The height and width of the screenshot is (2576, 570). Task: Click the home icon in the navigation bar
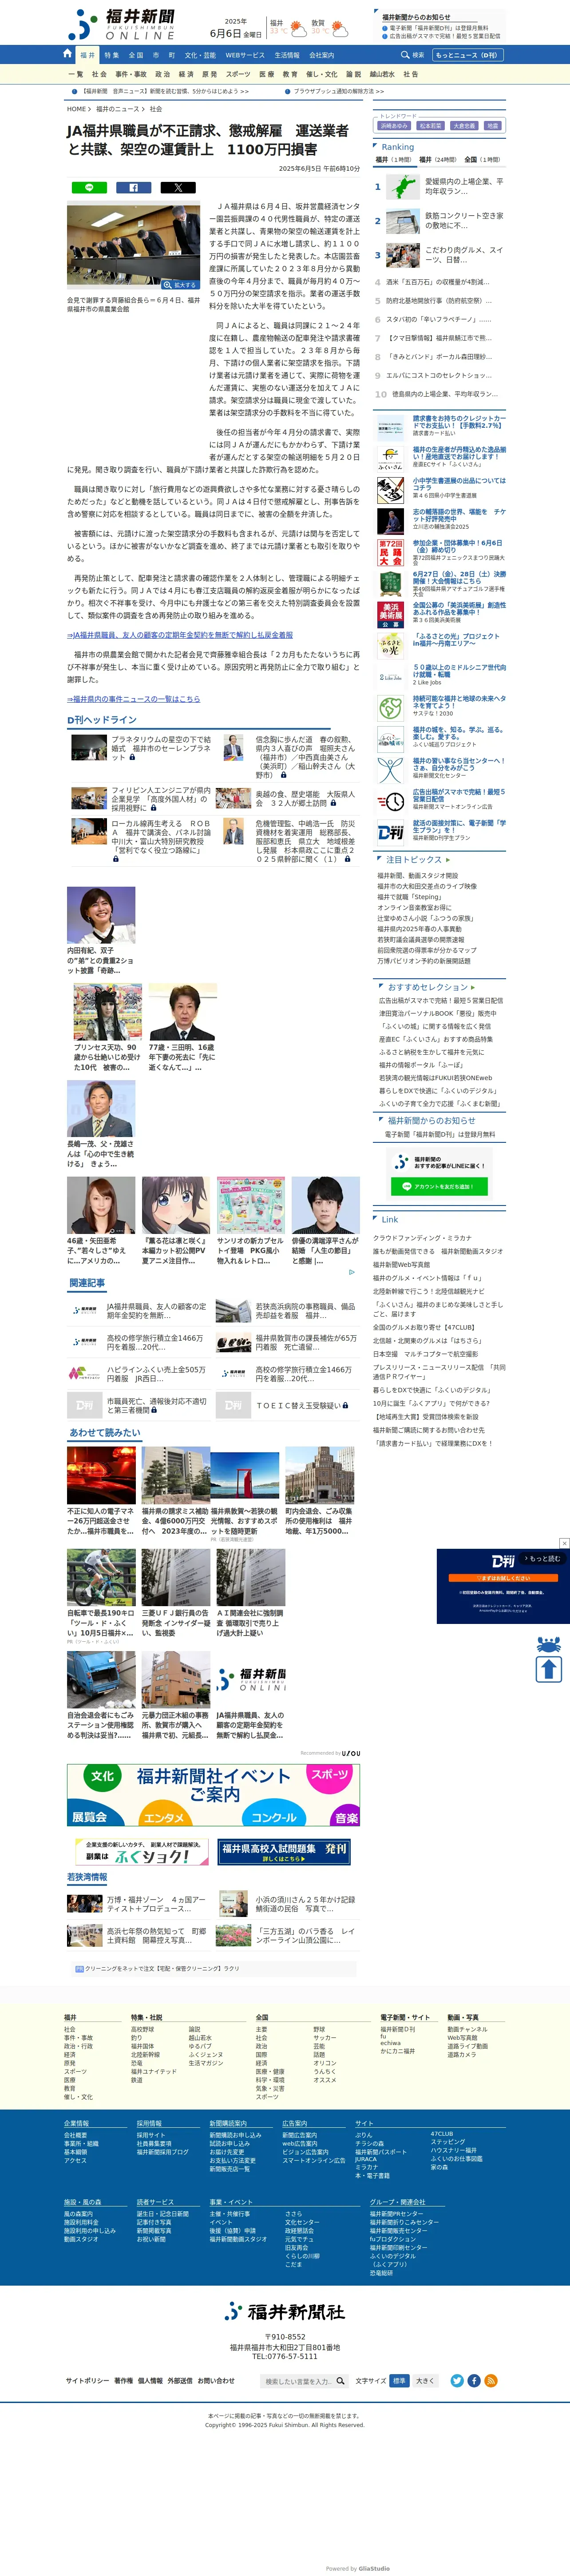coord(68,54)
